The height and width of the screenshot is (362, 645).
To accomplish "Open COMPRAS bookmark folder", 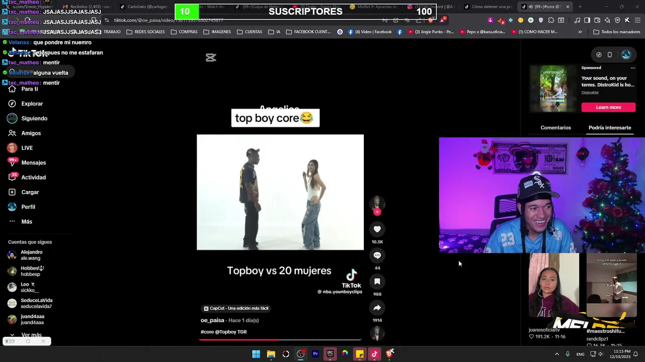I will pyautogui.click(x=184, y=32).
